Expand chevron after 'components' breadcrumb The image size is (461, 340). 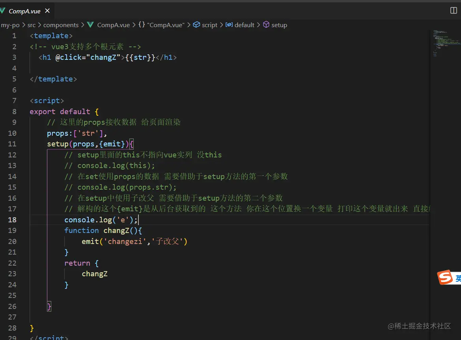pyautogui.click(x=82, y=25)
